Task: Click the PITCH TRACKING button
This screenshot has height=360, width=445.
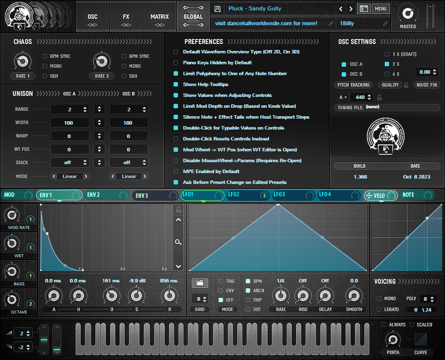Action: coord(354,85)
